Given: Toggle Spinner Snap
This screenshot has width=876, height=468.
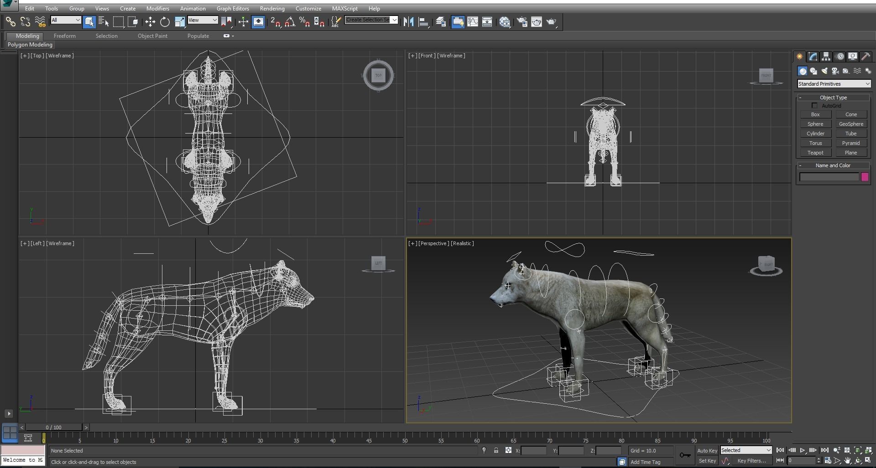Looking at the screenshot, I should pos(319,21).
